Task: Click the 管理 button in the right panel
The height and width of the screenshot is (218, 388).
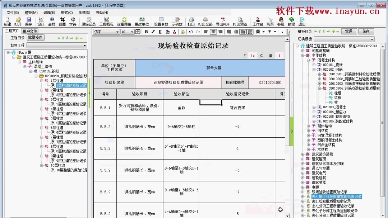Action: click(349, 31)
